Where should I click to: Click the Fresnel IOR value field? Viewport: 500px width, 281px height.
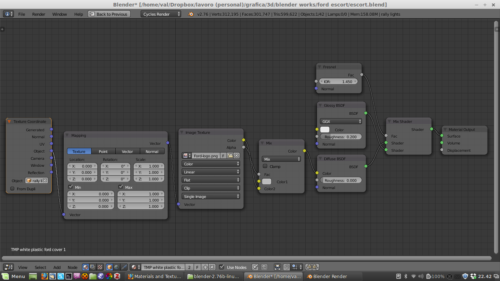pos(338,82)
